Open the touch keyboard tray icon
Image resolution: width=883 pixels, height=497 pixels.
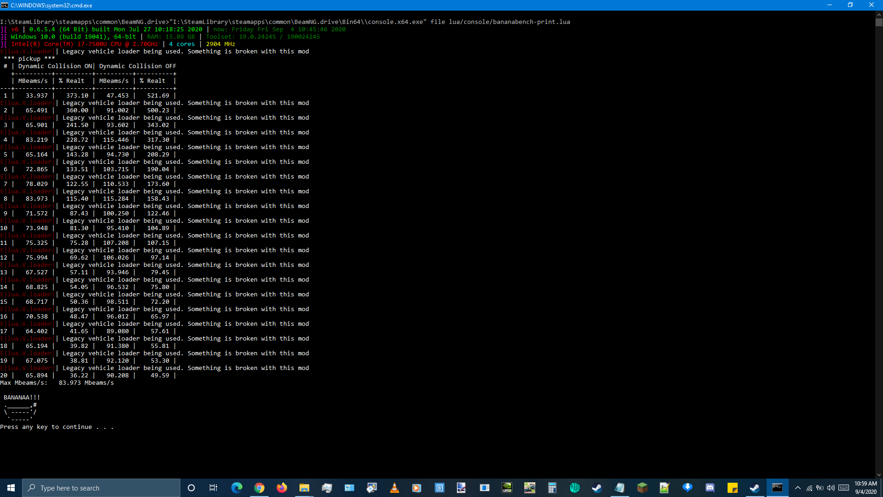point(843,488)
